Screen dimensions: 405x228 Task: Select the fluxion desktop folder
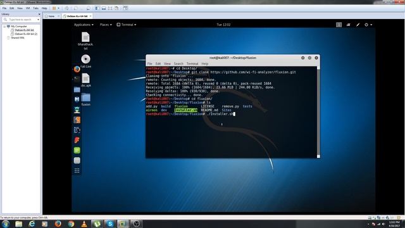(x=86, y=99)
